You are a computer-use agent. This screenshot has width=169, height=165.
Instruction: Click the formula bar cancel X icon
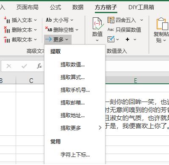(9, 66)
